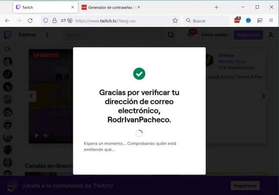Show site security padlock info
Viewport: 279px width, 195px height.
tap(54, 21)
